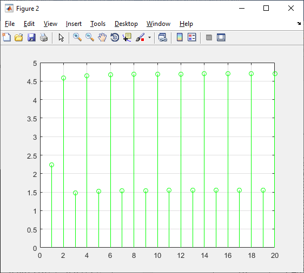Screen dimensions: 304x273
Task: Enable the Data Cursor tool
Action: (x=127, y=37)
